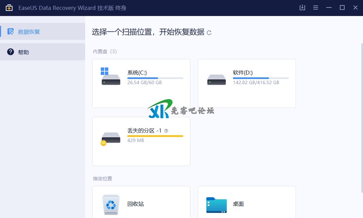Click the refresh icon beside the scan heading
363x218 pixels.
209,33
